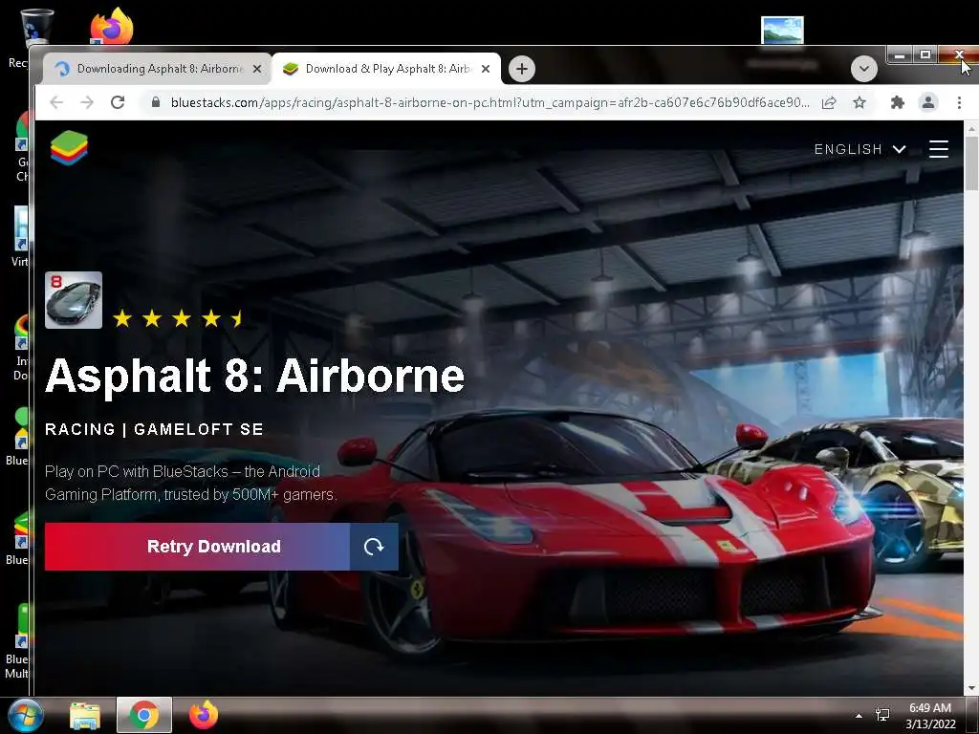
Task: Click the Asphalt 8 game icon thumbnail
Action: [x=74, y=300]
